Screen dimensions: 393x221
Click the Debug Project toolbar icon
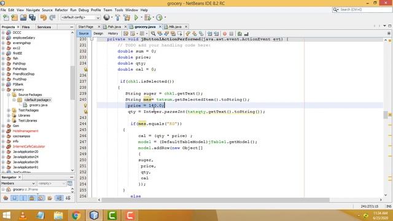pyautogui.click(x=147, y=18)
